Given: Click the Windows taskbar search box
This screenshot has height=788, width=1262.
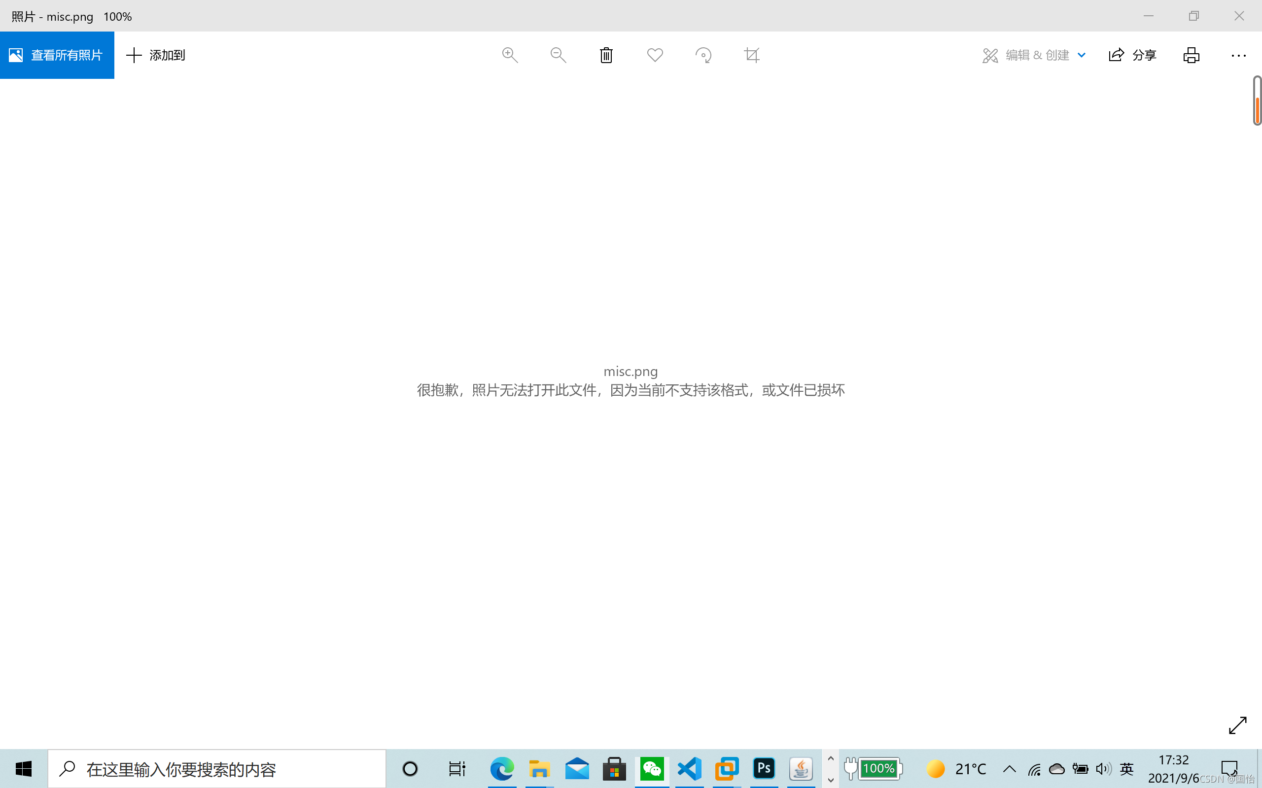Looking at the screenshot, I should (217, 769).
